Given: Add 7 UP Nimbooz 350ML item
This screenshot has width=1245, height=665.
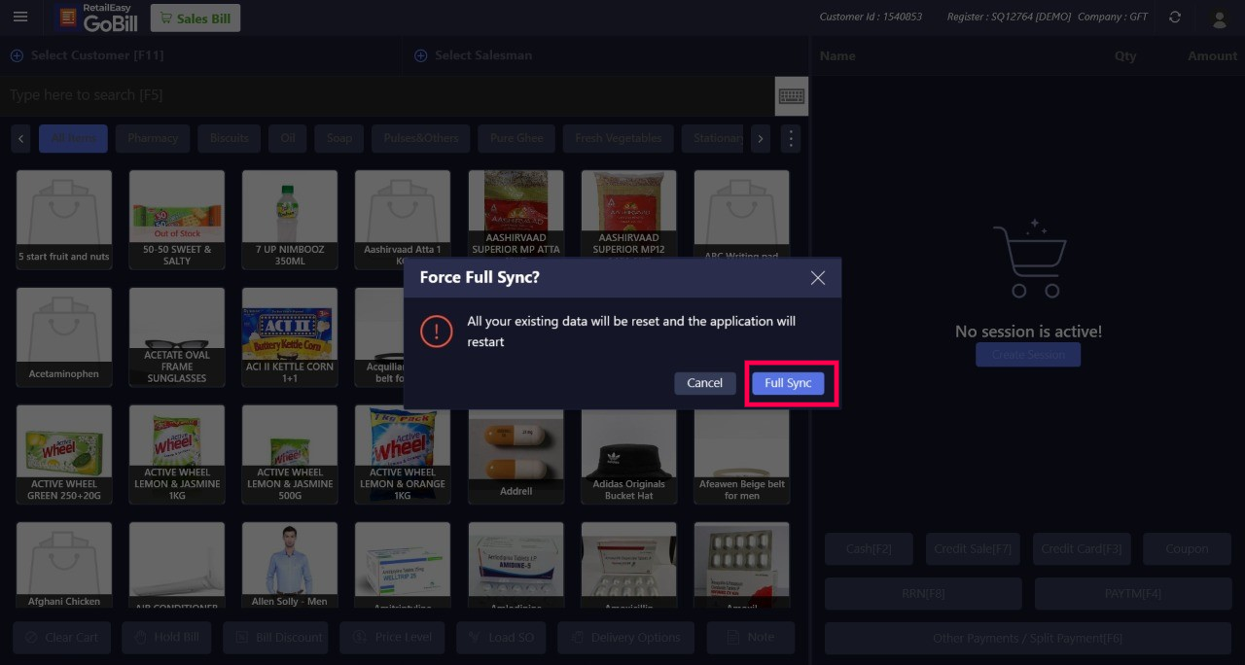Looking at the screenshot, I should (x=290, y=219).
